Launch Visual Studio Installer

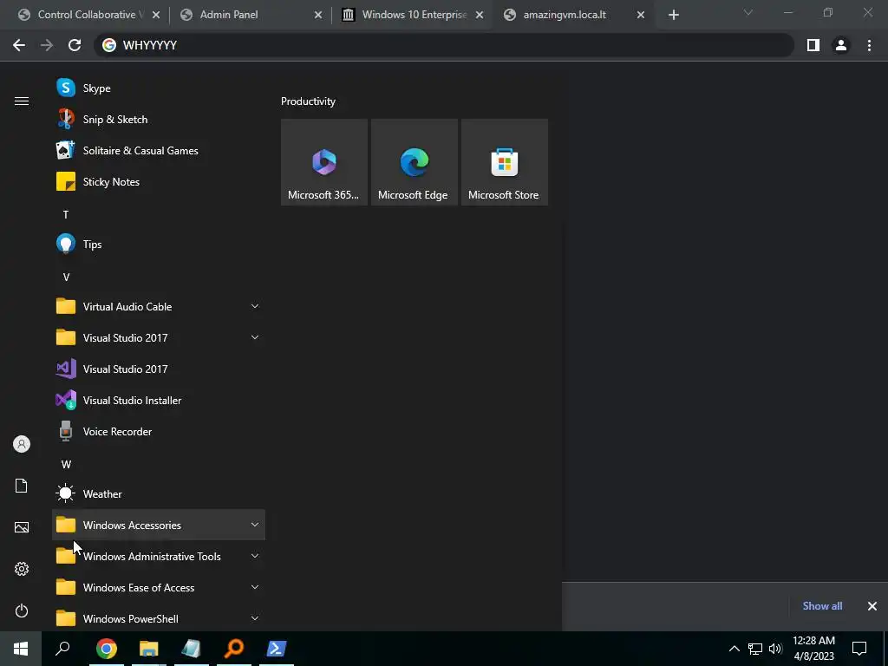coord(159,401)
